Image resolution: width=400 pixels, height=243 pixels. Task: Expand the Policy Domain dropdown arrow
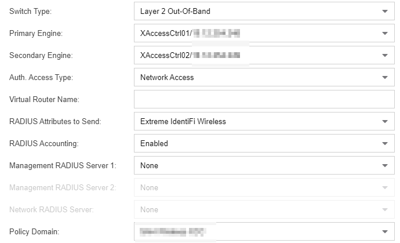[x=384, y=231]
